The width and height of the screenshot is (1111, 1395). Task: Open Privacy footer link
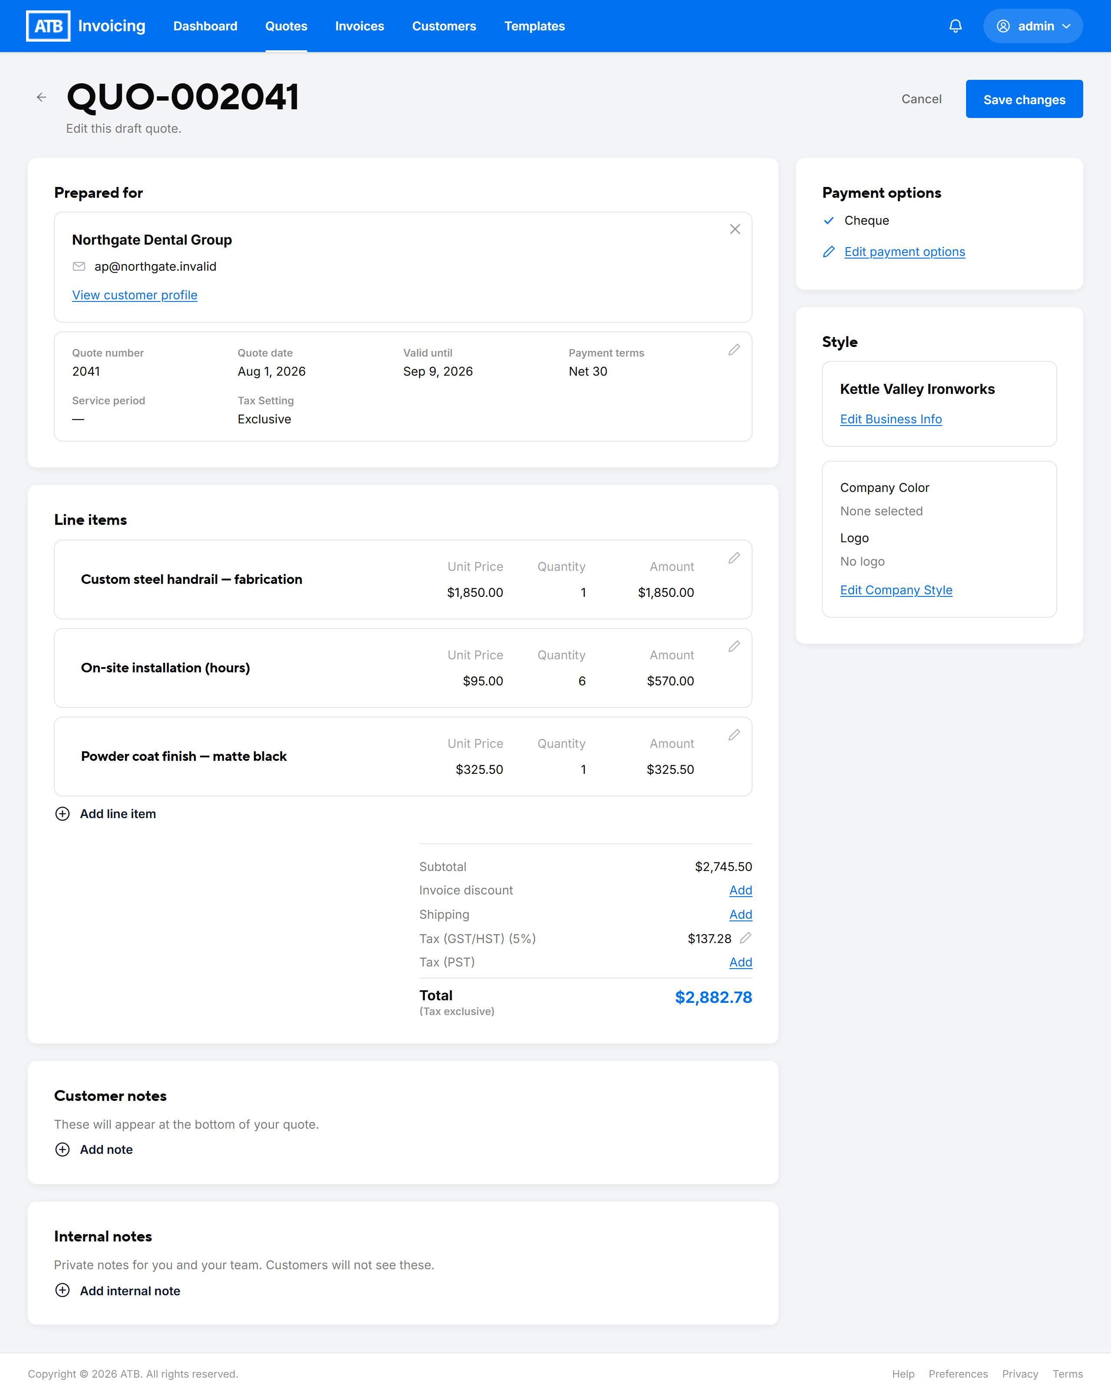pos(1020,1374)
